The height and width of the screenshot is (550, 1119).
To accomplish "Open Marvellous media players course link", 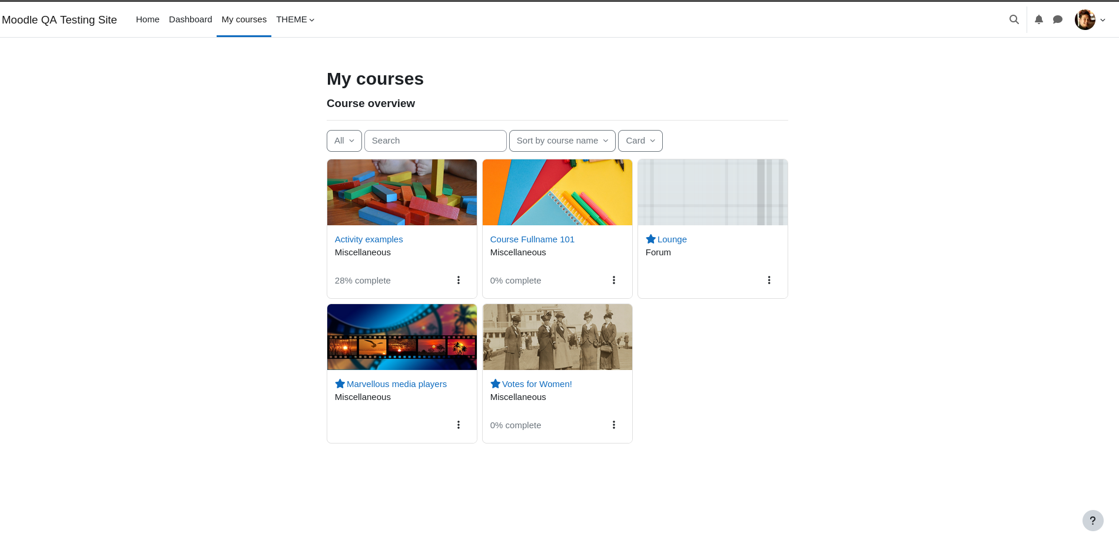I will point(397,384).
